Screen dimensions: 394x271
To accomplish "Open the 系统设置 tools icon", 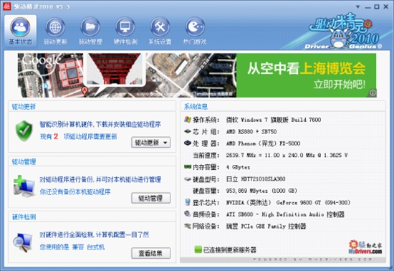I will 160,27.
